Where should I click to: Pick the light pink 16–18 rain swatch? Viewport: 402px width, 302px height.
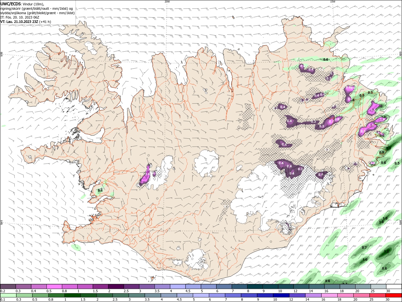click(x=329, y=295)
